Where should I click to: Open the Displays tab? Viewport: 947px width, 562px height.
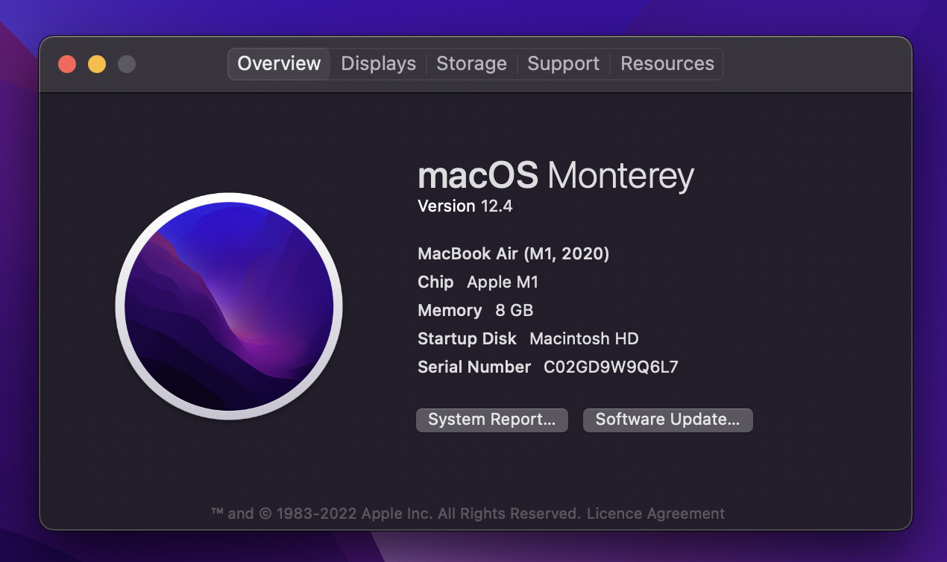378,64
